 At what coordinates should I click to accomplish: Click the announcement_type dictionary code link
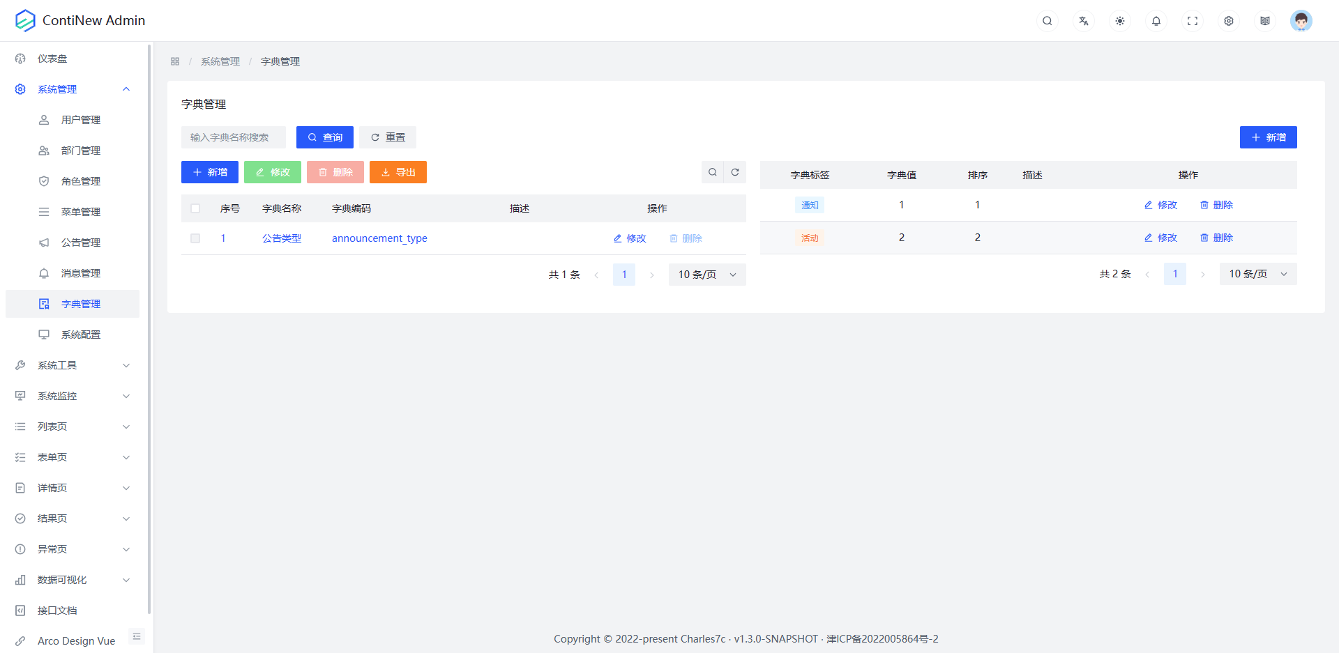pos(379,238)
